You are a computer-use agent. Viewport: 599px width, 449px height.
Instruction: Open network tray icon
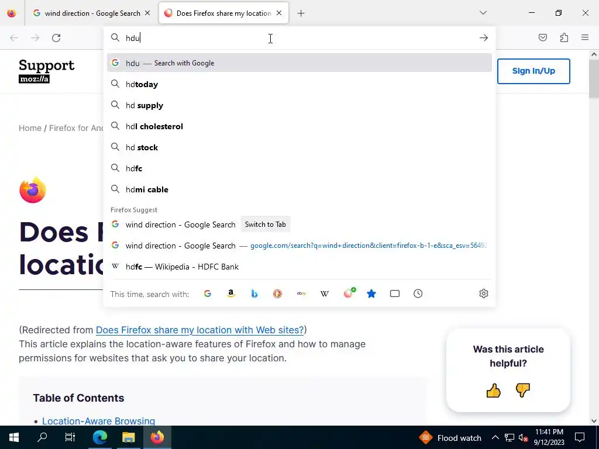509,437
